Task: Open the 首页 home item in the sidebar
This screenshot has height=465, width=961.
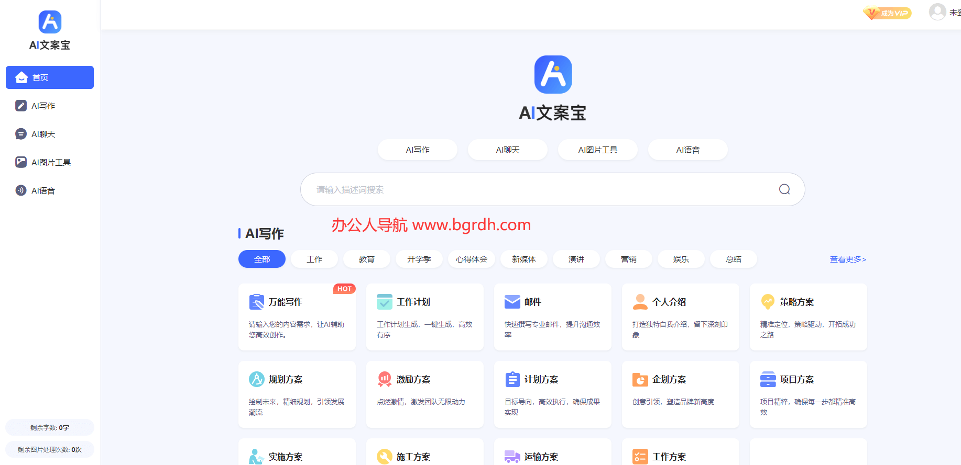Action: [x=50, y=77]
